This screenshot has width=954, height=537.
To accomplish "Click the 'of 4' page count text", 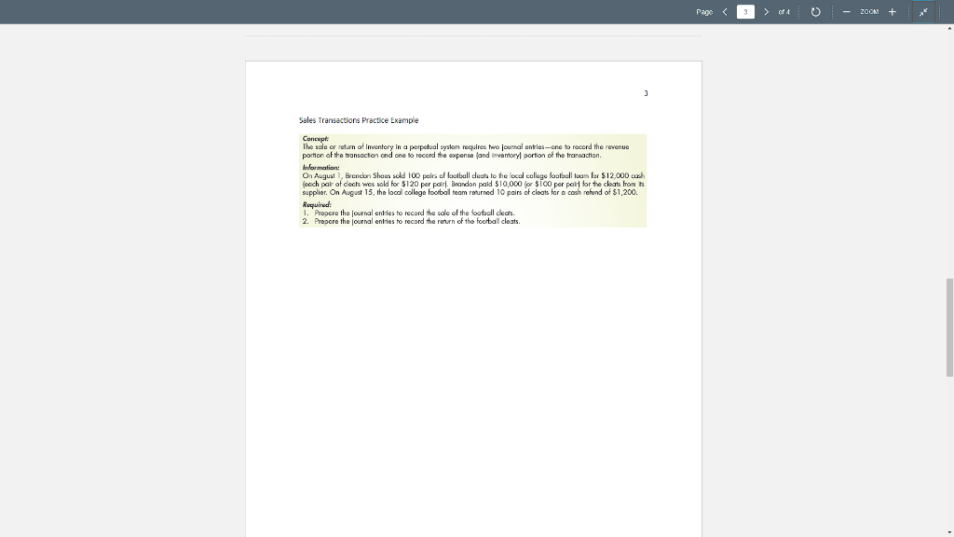I will (784, 11).
